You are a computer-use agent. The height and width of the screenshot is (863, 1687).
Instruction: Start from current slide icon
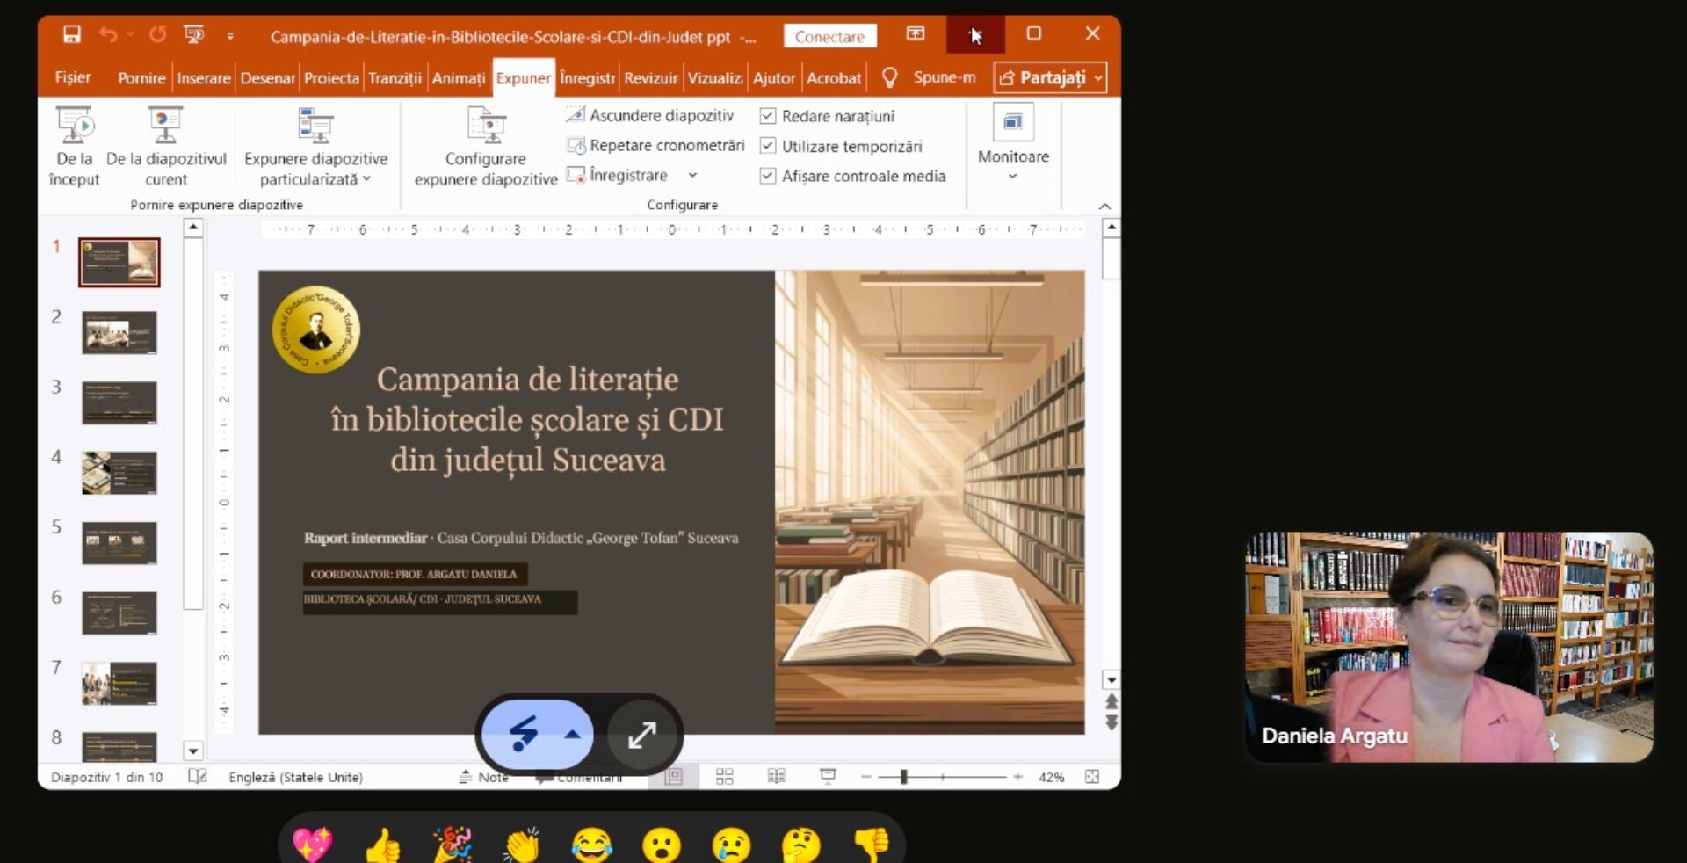165,127
